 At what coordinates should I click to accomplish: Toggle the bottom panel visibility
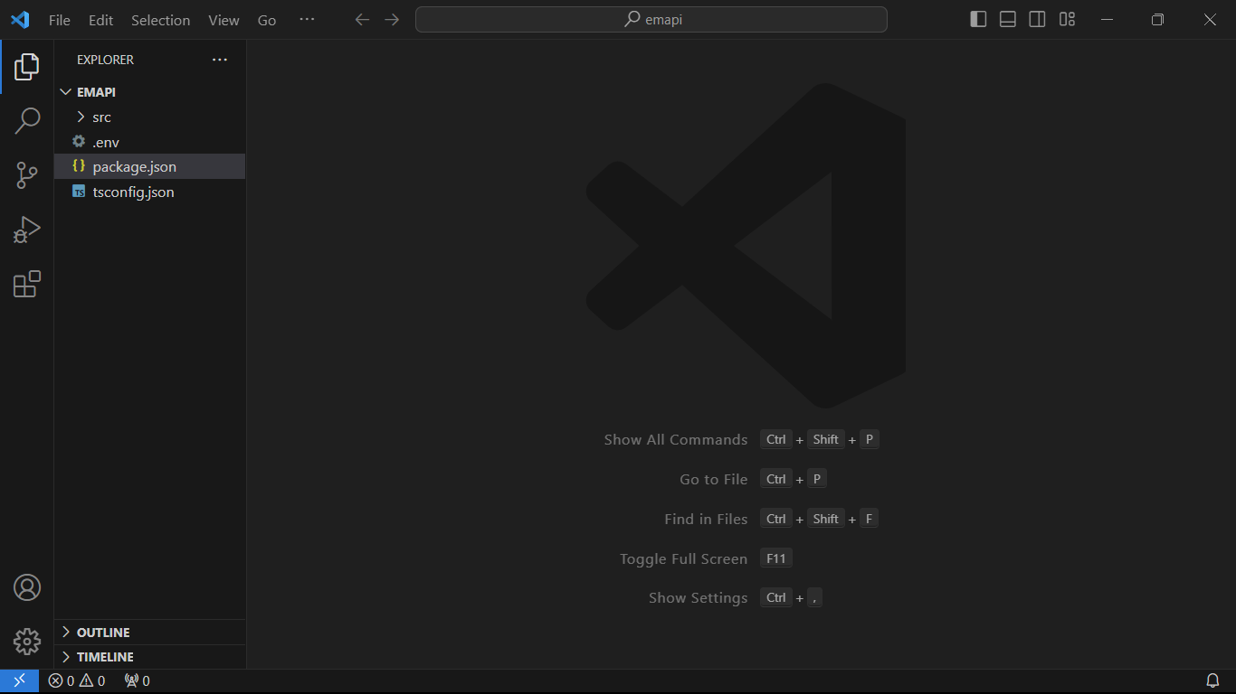[1008, 20]
